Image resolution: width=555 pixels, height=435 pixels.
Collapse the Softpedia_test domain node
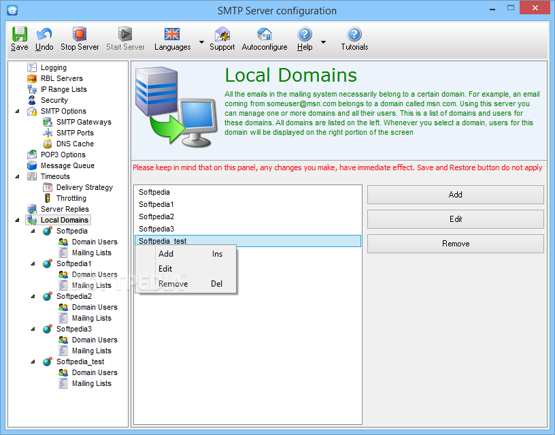(33, 361)
